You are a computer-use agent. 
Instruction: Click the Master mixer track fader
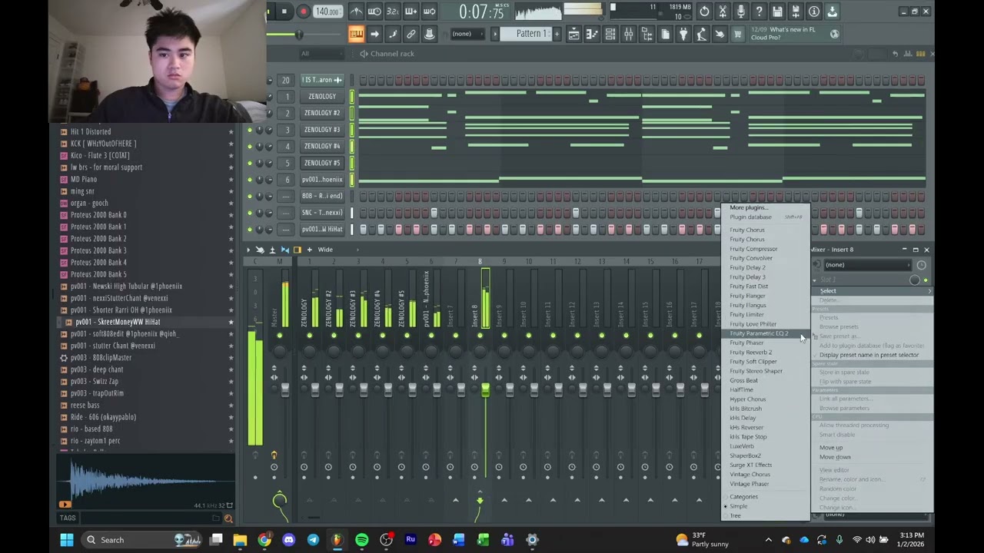(x=285, y=390)
